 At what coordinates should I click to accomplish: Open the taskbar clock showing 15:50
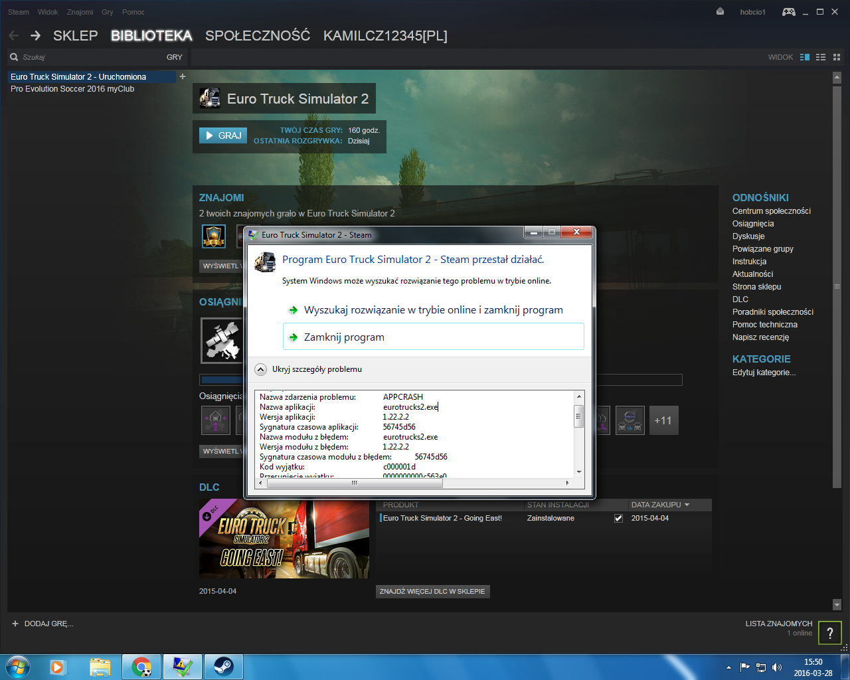coord(813,667)
